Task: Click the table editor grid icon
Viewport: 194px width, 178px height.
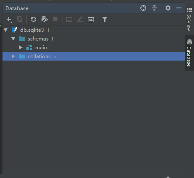Action: click(x=69, y=19)
